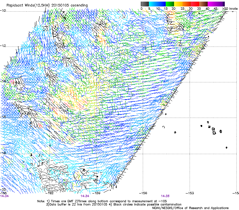
Task: Click the '20150105 ascending' title text
Action: [x=69, y=5]
